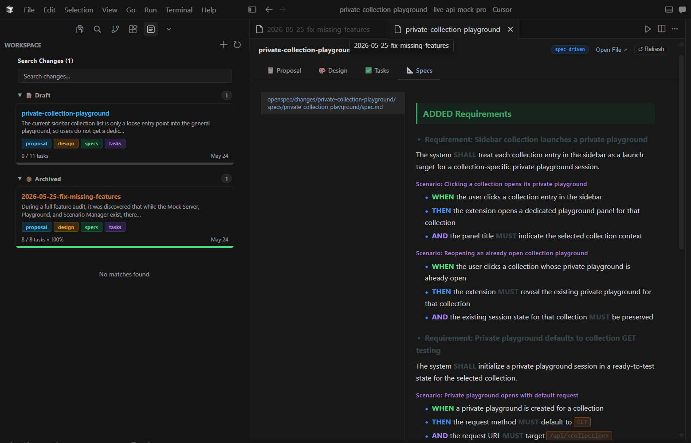Click the specs tag on the draft card
This screenshot has width=691, height=443.
coord(91,144)
